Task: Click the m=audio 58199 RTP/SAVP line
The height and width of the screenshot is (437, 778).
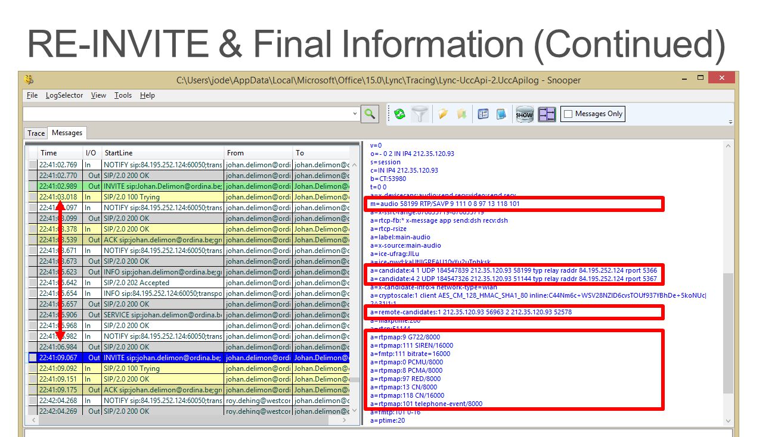Action: click(x=445, y=204)
